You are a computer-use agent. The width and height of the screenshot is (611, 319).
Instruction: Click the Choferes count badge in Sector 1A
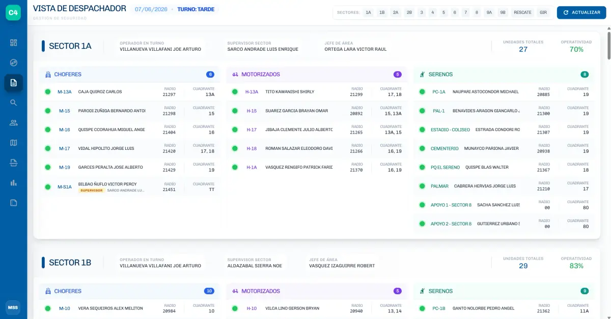point(210,75)
